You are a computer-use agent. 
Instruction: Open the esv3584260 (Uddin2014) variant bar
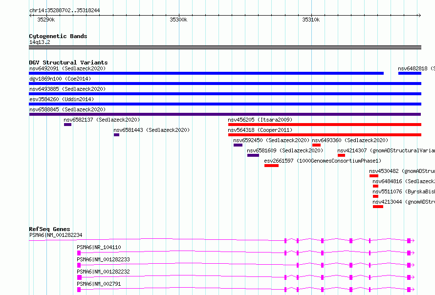pos(225,104)
